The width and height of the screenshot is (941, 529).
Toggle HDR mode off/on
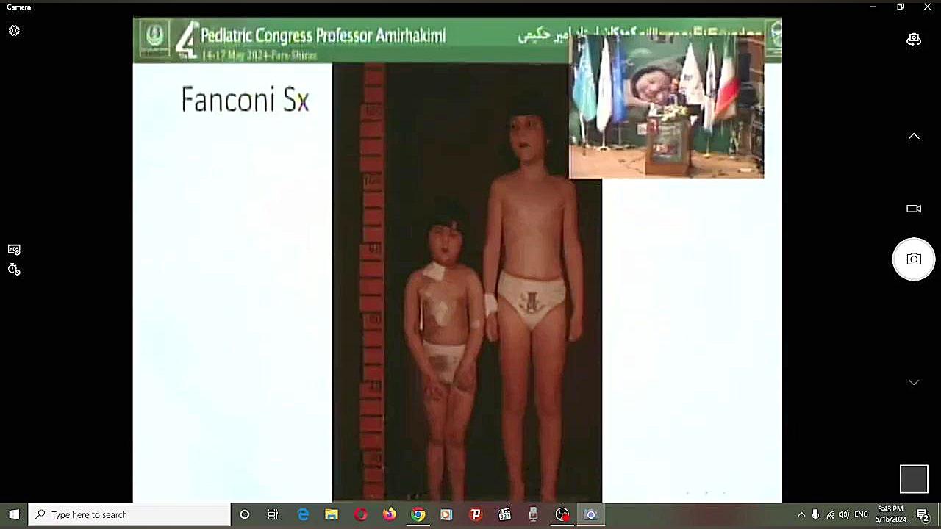pos(14,250)
